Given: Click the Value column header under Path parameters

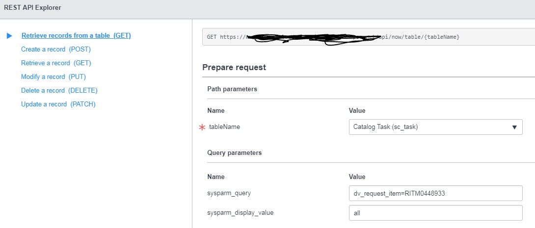Looking at the screenshot, I should pyautogui.click(x=357, y=111).
